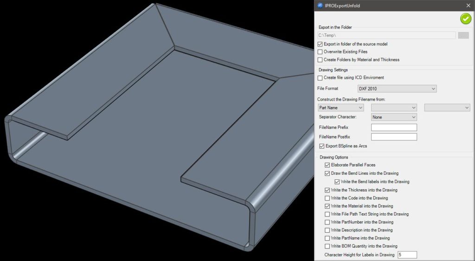
Task: Click the Drawing Settings group label
Action: 333,70
